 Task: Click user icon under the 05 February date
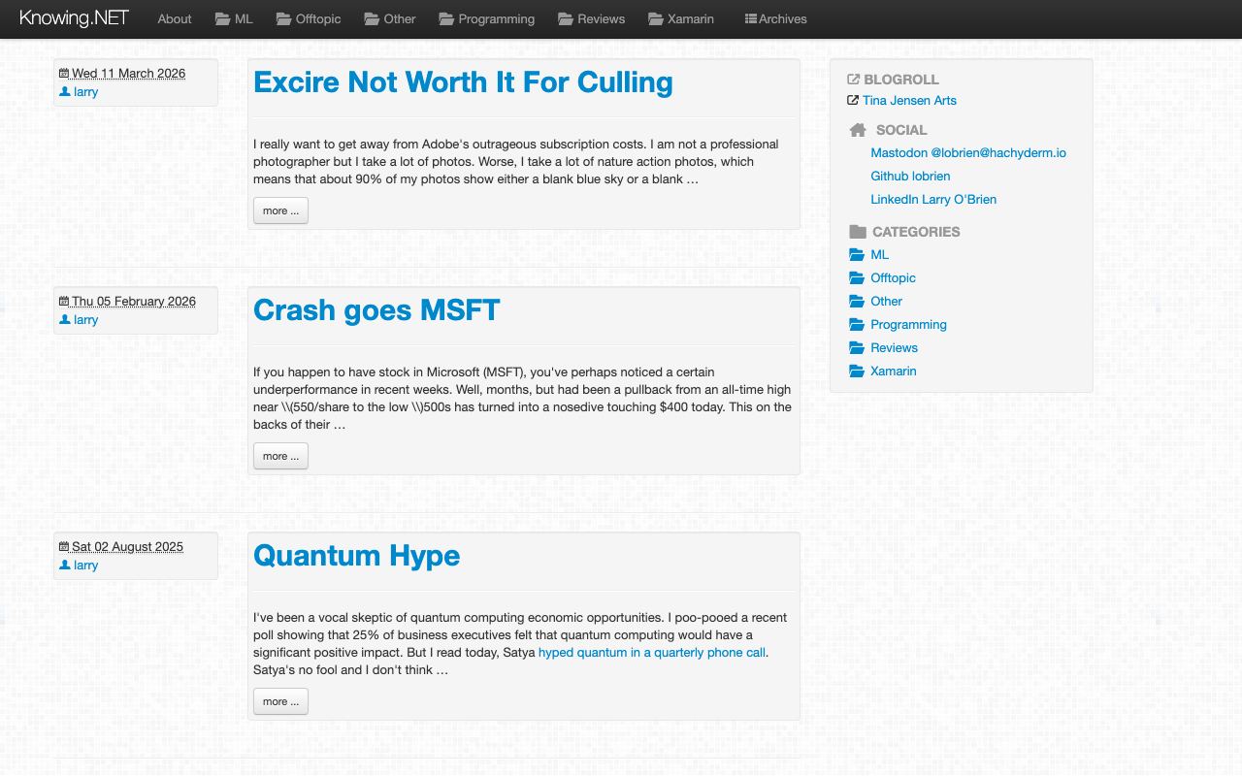click(x=64, y=319)
